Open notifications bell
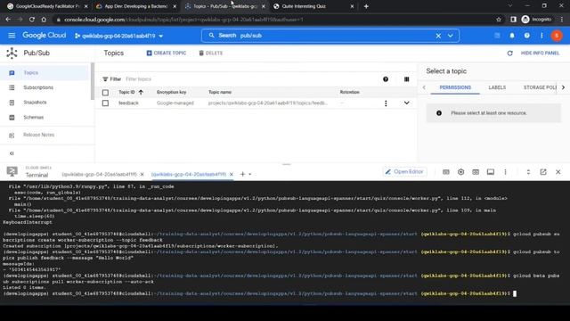Viewport: 570px width, 321px height. 512,36
